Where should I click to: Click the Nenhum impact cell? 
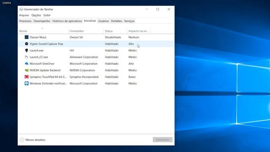pyautogui.click(x=134, y=37)
